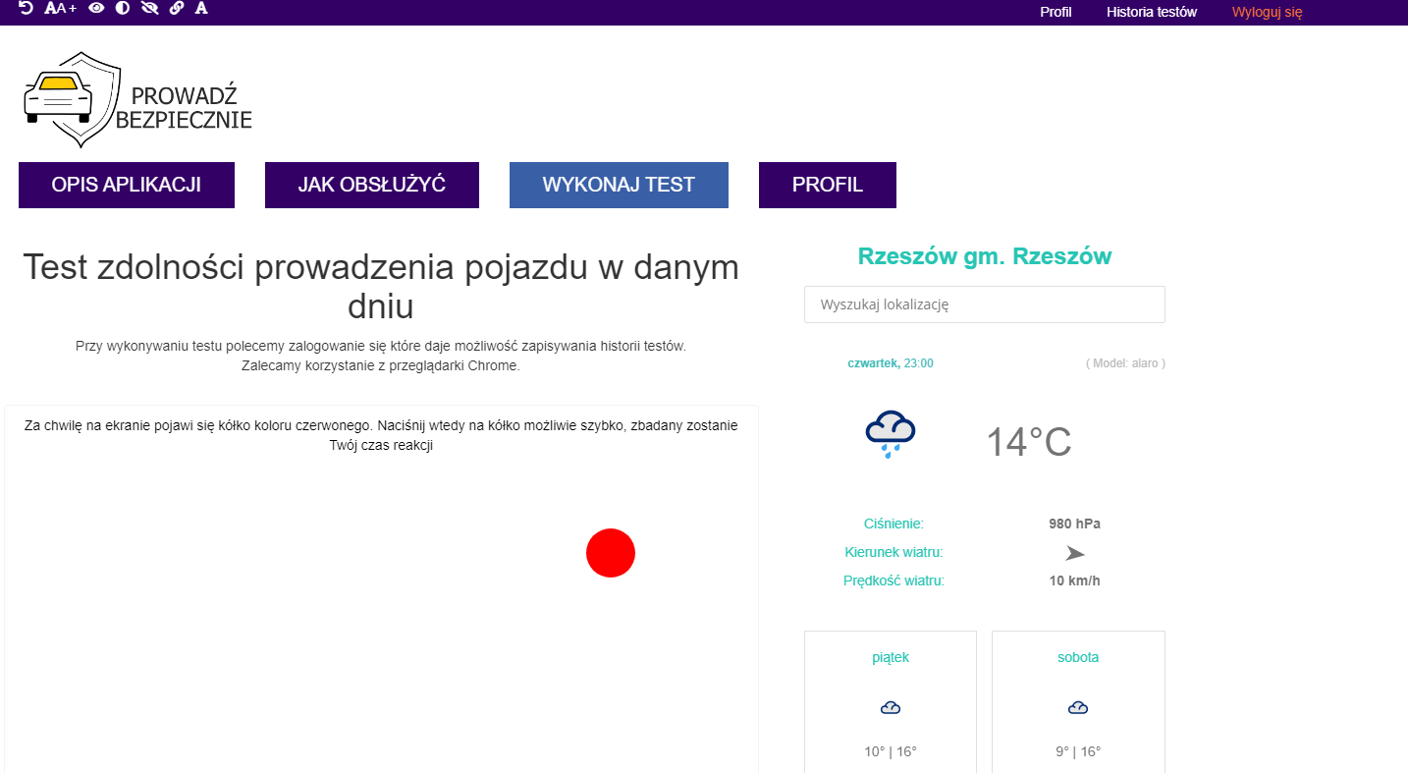Open Historia testów in the top bar
The width and height of the screenshot is (1408, 773).
pos(1152,12)
